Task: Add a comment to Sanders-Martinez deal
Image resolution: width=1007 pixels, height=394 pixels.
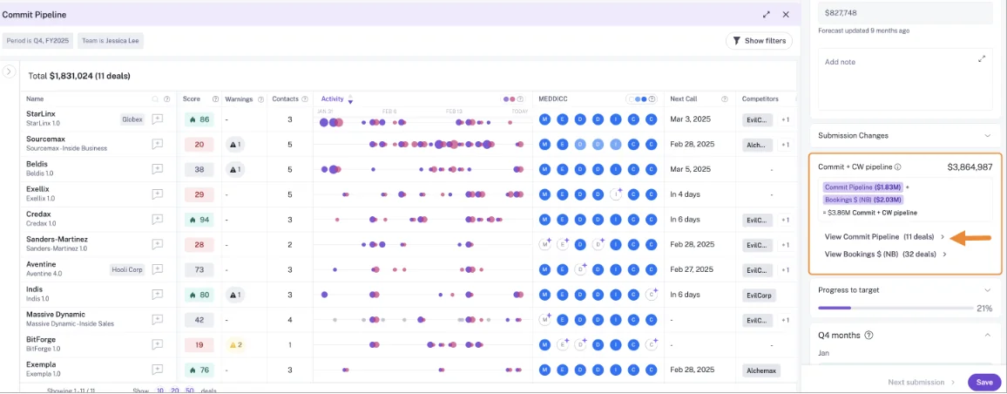Action: [x=157, y=244]
